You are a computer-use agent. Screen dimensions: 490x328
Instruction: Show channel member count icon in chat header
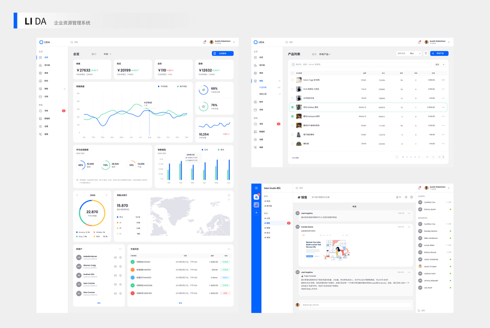(399, 197)
